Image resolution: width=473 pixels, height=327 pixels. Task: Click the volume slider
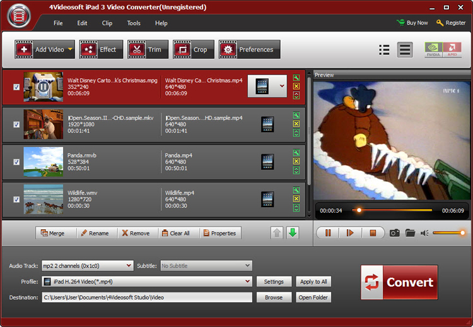point(448,233)
